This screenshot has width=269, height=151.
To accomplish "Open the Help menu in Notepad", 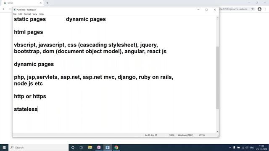I will pyautogui.click(x=41, y=14).
